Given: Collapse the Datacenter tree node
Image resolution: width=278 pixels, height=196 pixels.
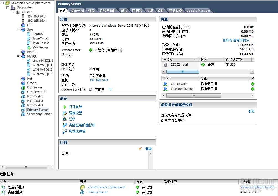Looking at the screenshot, I should [8, 8].
